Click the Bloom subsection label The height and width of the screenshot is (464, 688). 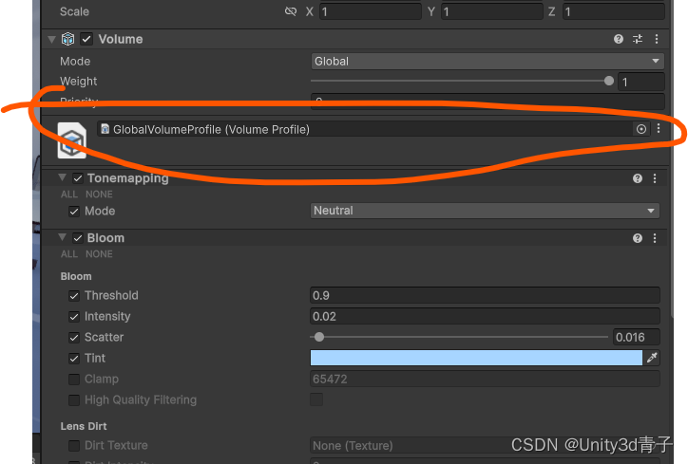coord(76,276)
